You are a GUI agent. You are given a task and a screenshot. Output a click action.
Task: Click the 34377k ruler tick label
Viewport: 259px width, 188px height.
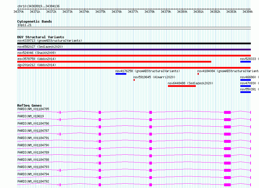point(133,12)
